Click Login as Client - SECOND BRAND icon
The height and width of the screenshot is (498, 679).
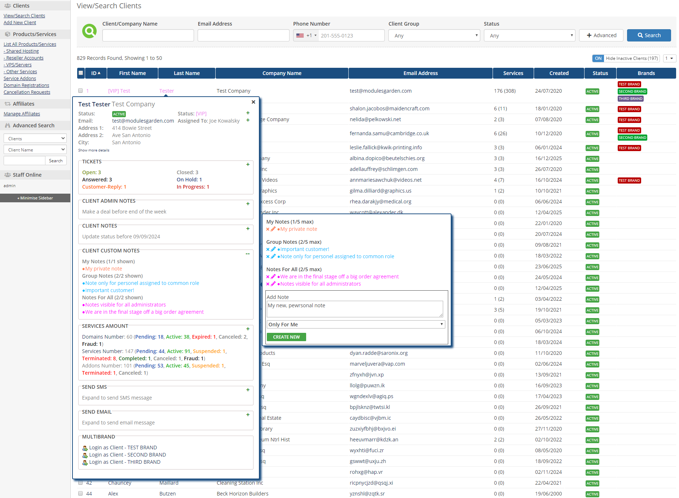pos(85,455)
